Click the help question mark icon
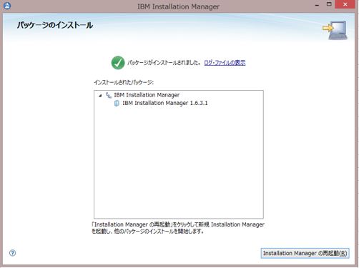 13,253
